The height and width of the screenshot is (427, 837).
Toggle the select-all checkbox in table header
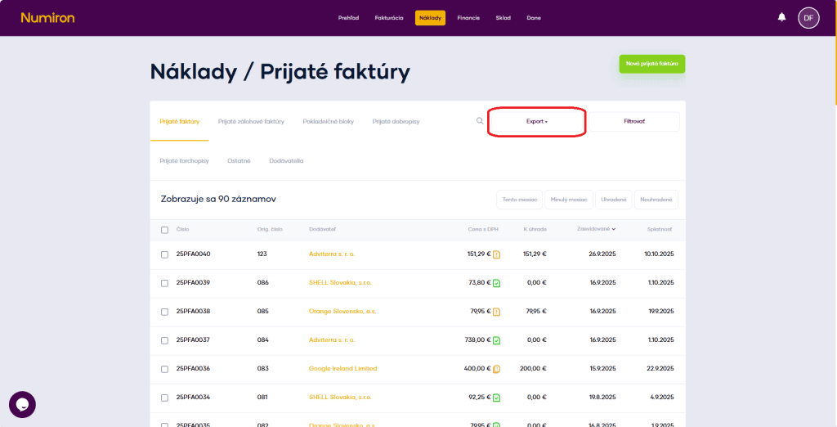tap(164, 230)
